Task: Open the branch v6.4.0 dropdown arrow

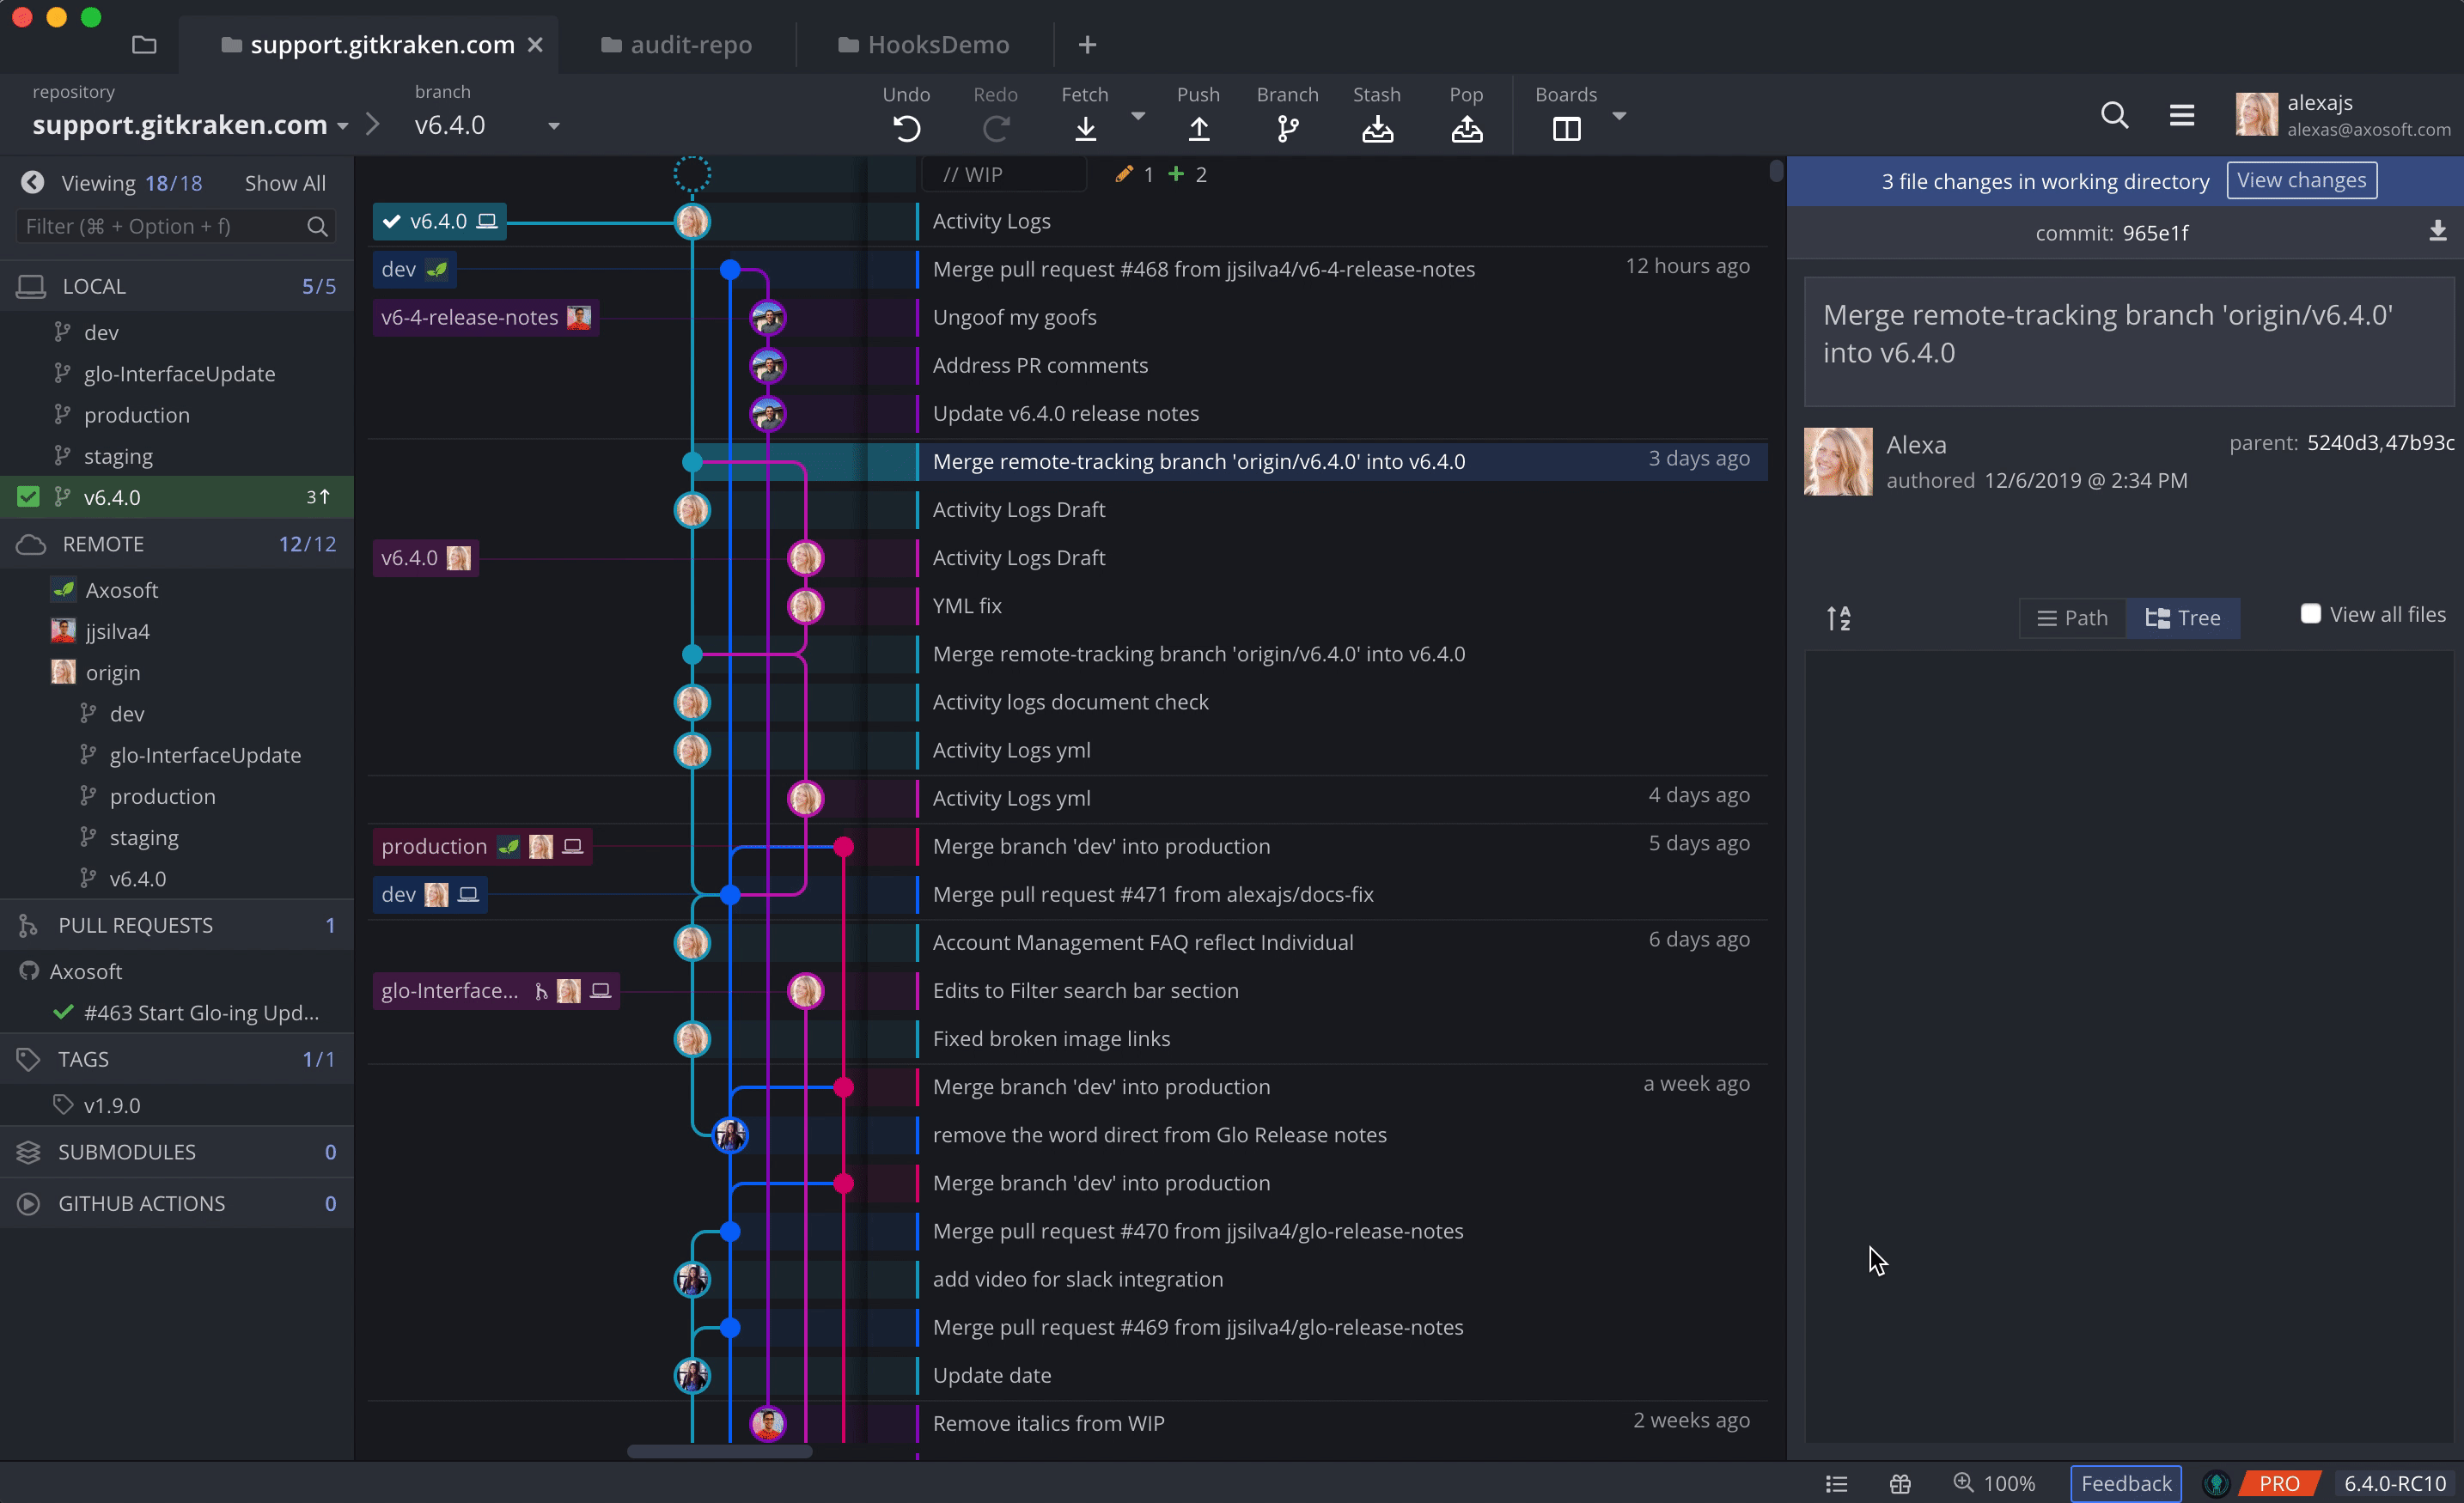Action: click(554, 126)
